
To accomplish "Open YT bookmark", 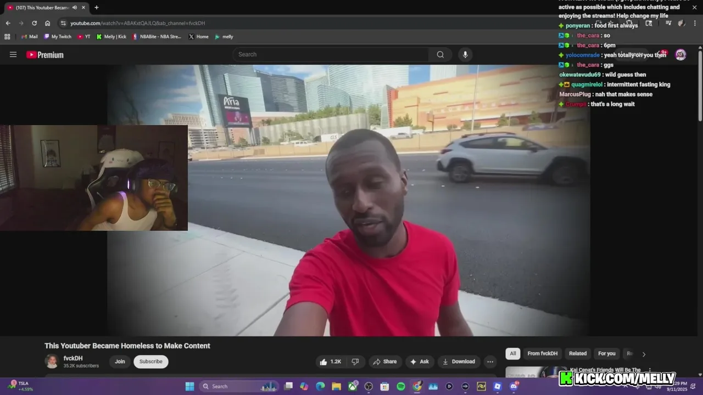I will [84, 37].
